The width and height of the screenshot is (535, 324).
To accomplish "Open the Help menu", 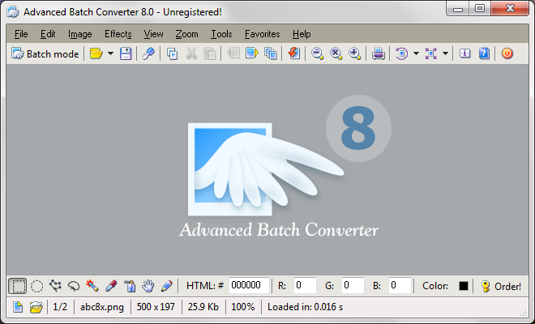I will click(302, 34).
